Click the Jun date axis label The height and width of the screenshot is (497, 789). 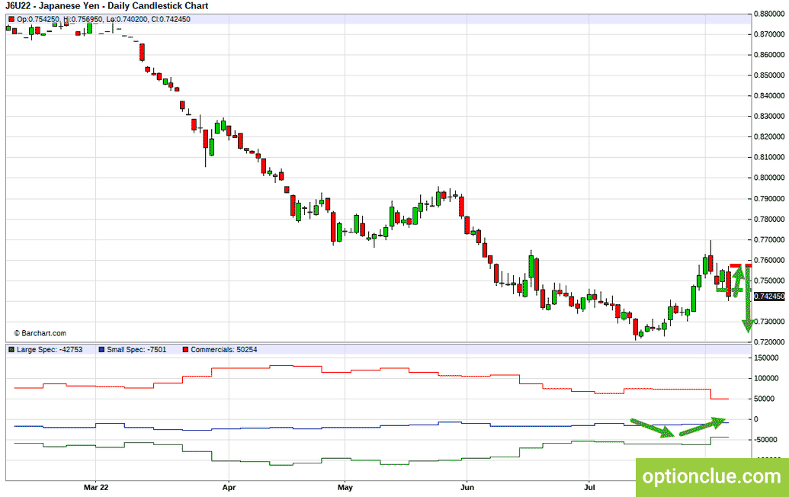[467, 487]
